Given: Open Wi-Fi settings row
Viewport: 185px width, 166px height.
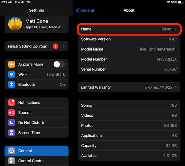Looking at the screenshot, I should (x=37, y=74).
